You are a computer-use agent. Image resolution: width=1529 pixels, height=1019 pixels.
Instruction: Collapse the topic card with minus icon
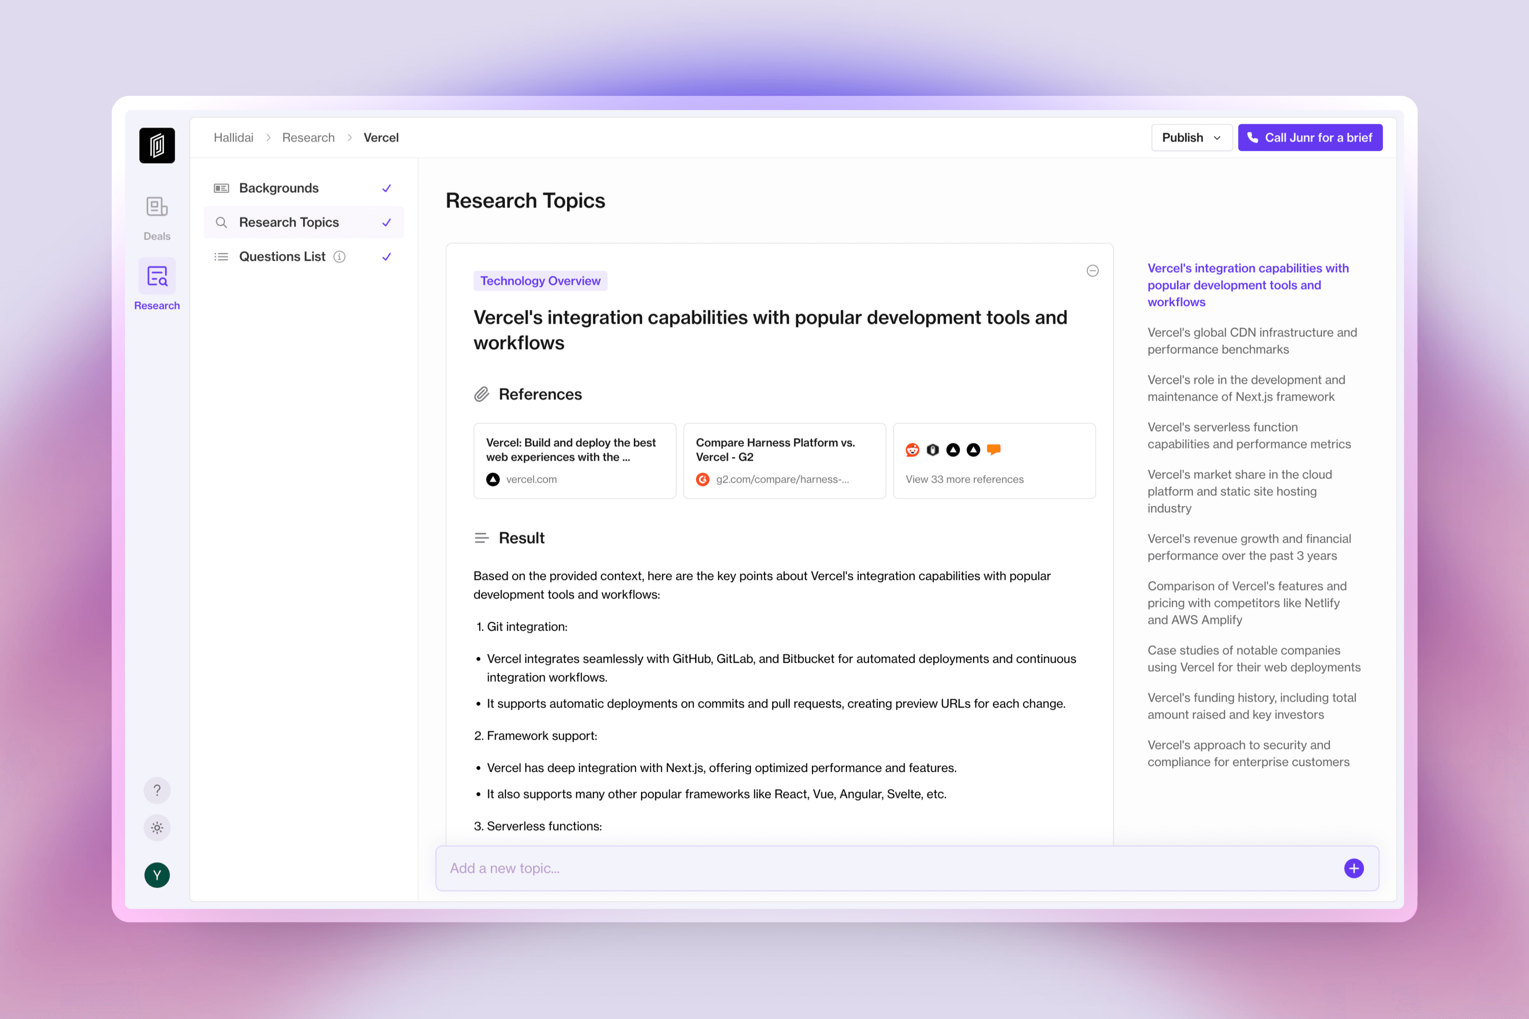1093,271
